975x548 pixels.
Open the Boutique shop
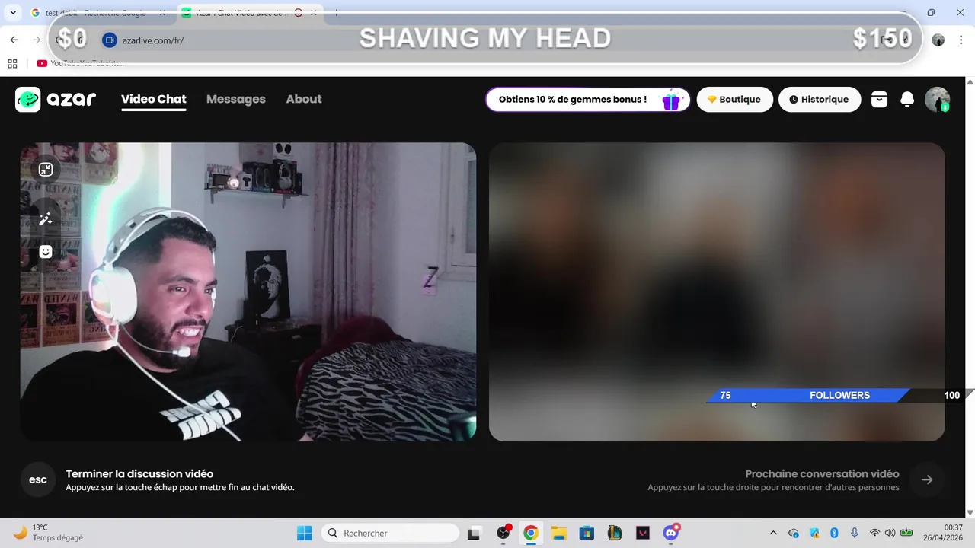pyautogui.click(x=734, y=100)
